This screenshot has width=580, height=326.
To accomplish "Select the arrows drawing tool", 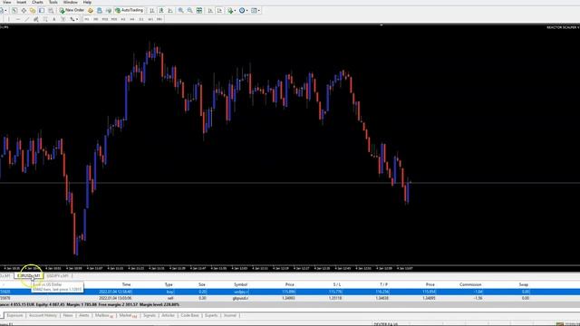I will pyautogui.click(x=72, y=19).
